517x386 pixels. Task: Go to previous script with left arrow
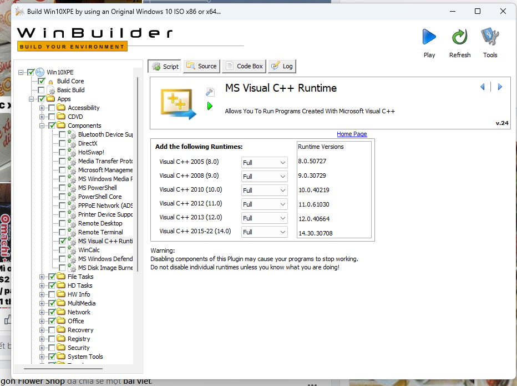[483, 87]
